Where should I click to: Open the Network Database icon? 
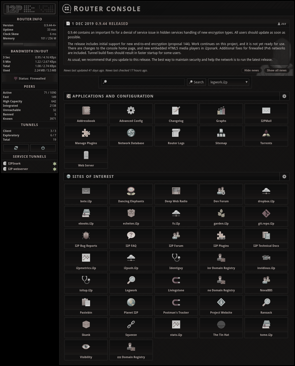[x=131, y=133]
